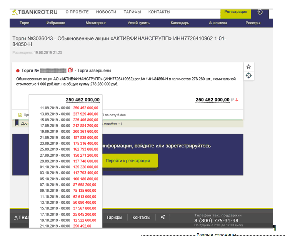
Task: Select the 27.09.2019 row 150 271 200,00
Action: click(x=69, y=156)
